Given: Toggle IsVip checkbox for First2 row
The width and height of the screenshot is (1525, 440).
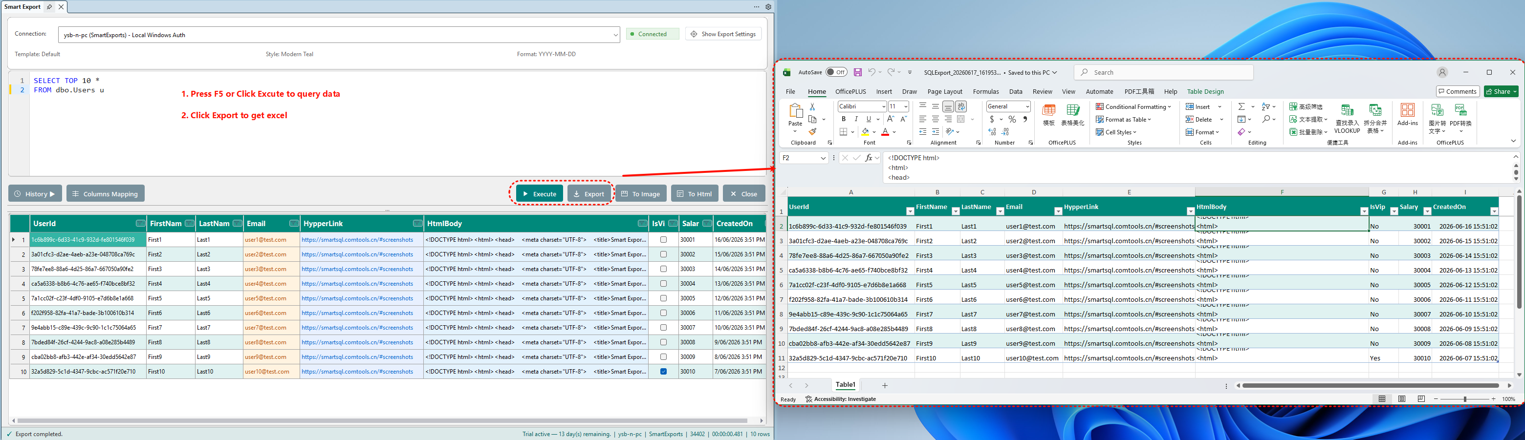Looking at the screenshot, I should pyautogui.click(x=664, y=254).
